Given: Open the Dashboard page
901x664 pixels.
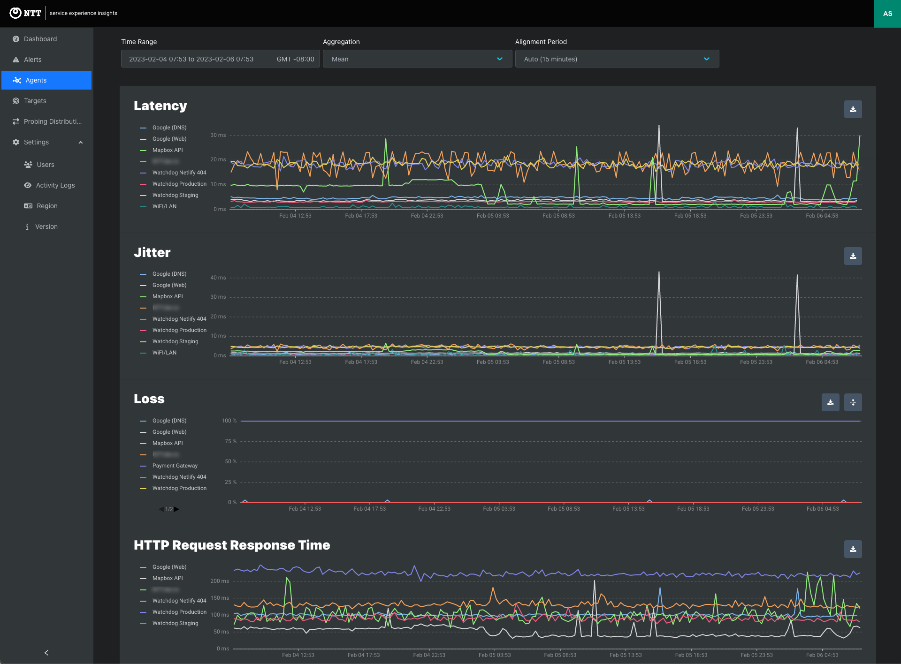Looking at the screenshot, I should click(x=46, y=39).
